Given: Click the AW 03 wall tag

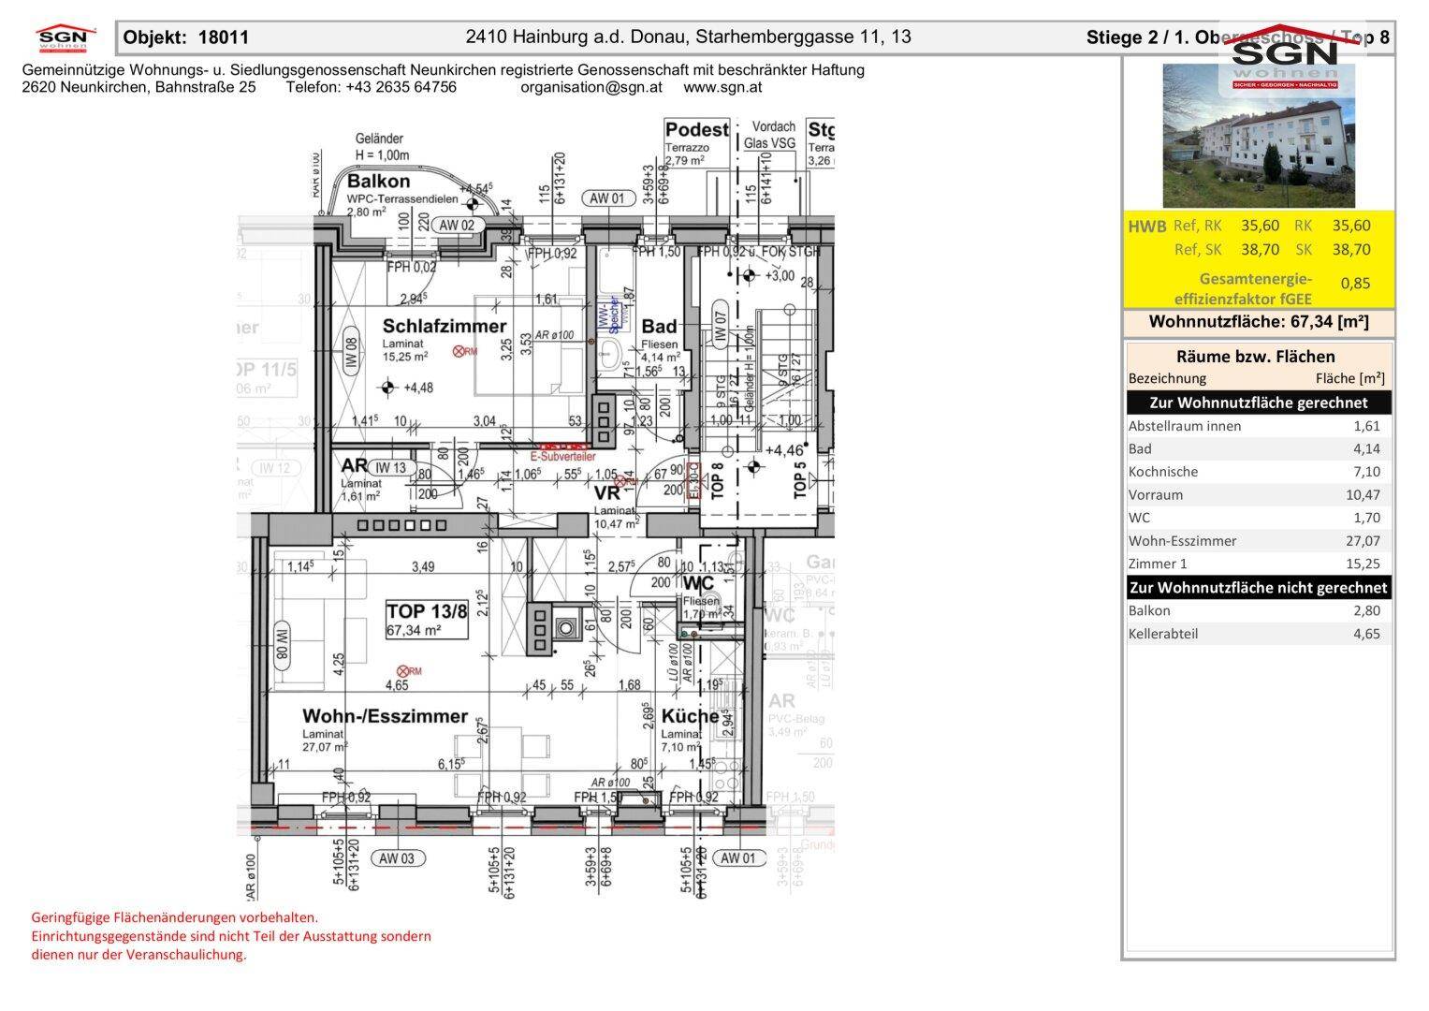Looking at the screenshot, I should (398, 857).
